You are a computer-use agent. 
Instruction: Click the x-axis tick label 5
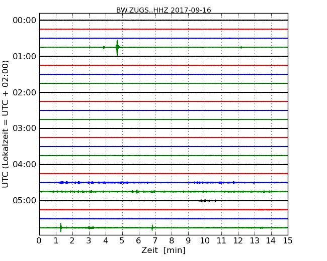click(x=122, y=241)
